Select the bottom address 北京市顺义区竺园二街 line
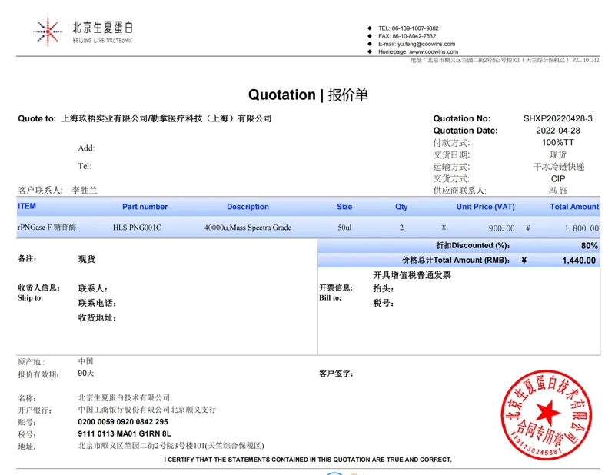The width and height of the screenshot is (615, 475). tap(171, 446)
